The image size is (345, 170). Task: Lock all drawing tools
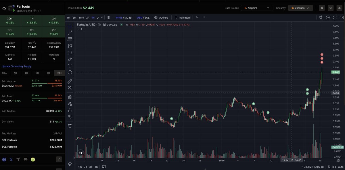(x=70, y=110)
